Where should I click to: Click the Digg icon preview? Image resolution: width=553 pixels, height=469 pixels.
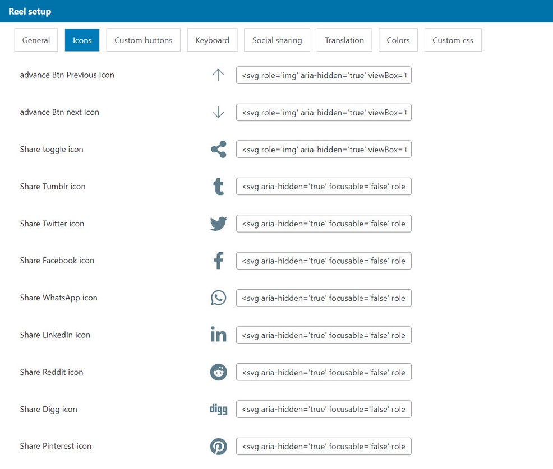(218, 409)
